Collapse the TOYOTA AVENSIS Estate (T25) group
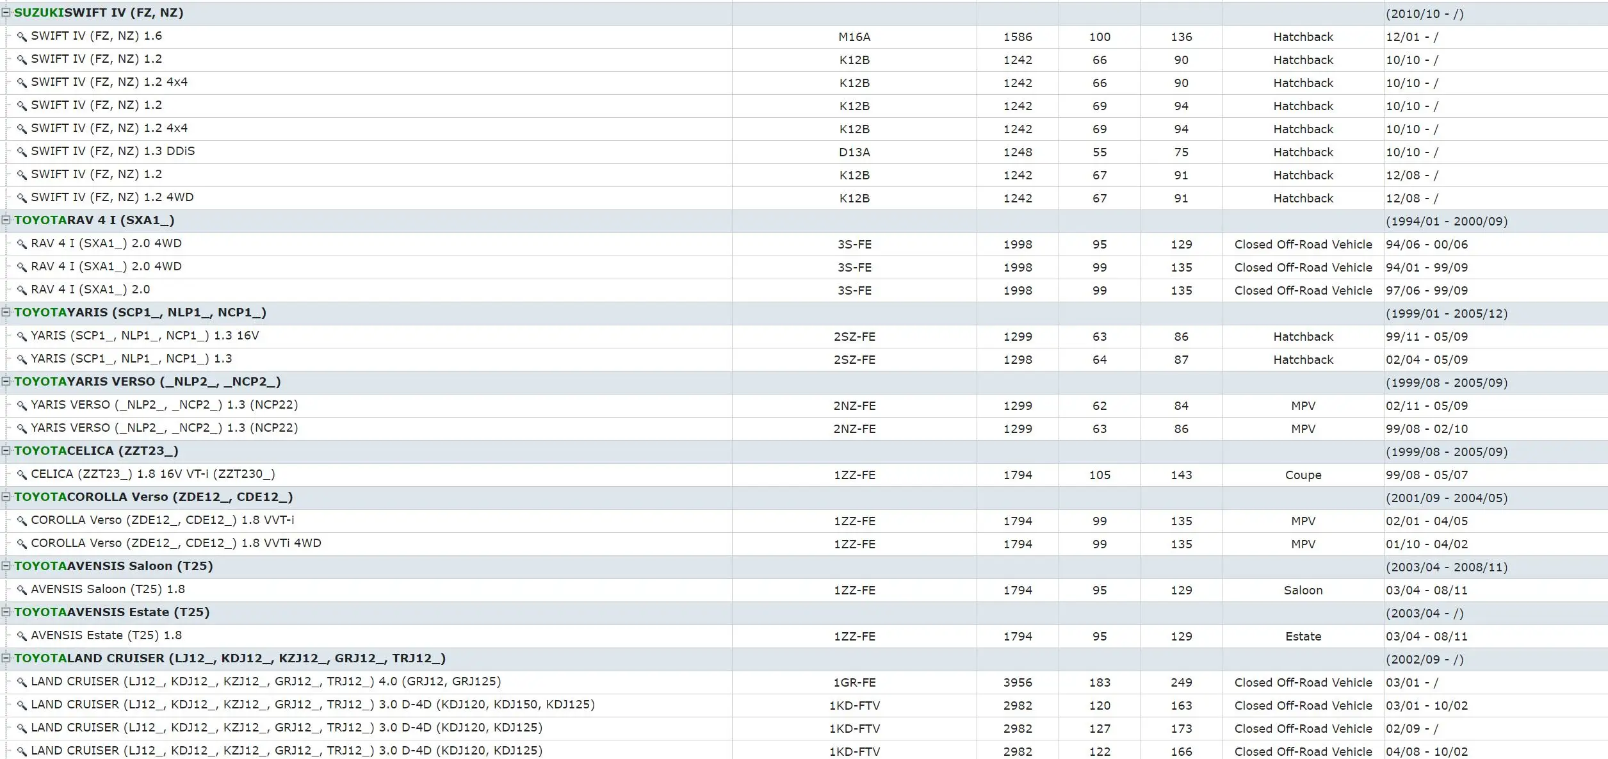Screen dimensions: 1608x759 [x=6, y=612]
